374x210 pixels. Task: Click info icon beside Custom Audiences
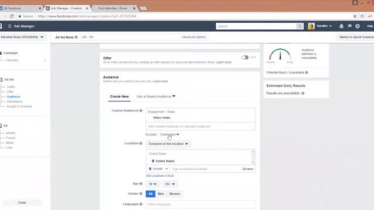141,110
